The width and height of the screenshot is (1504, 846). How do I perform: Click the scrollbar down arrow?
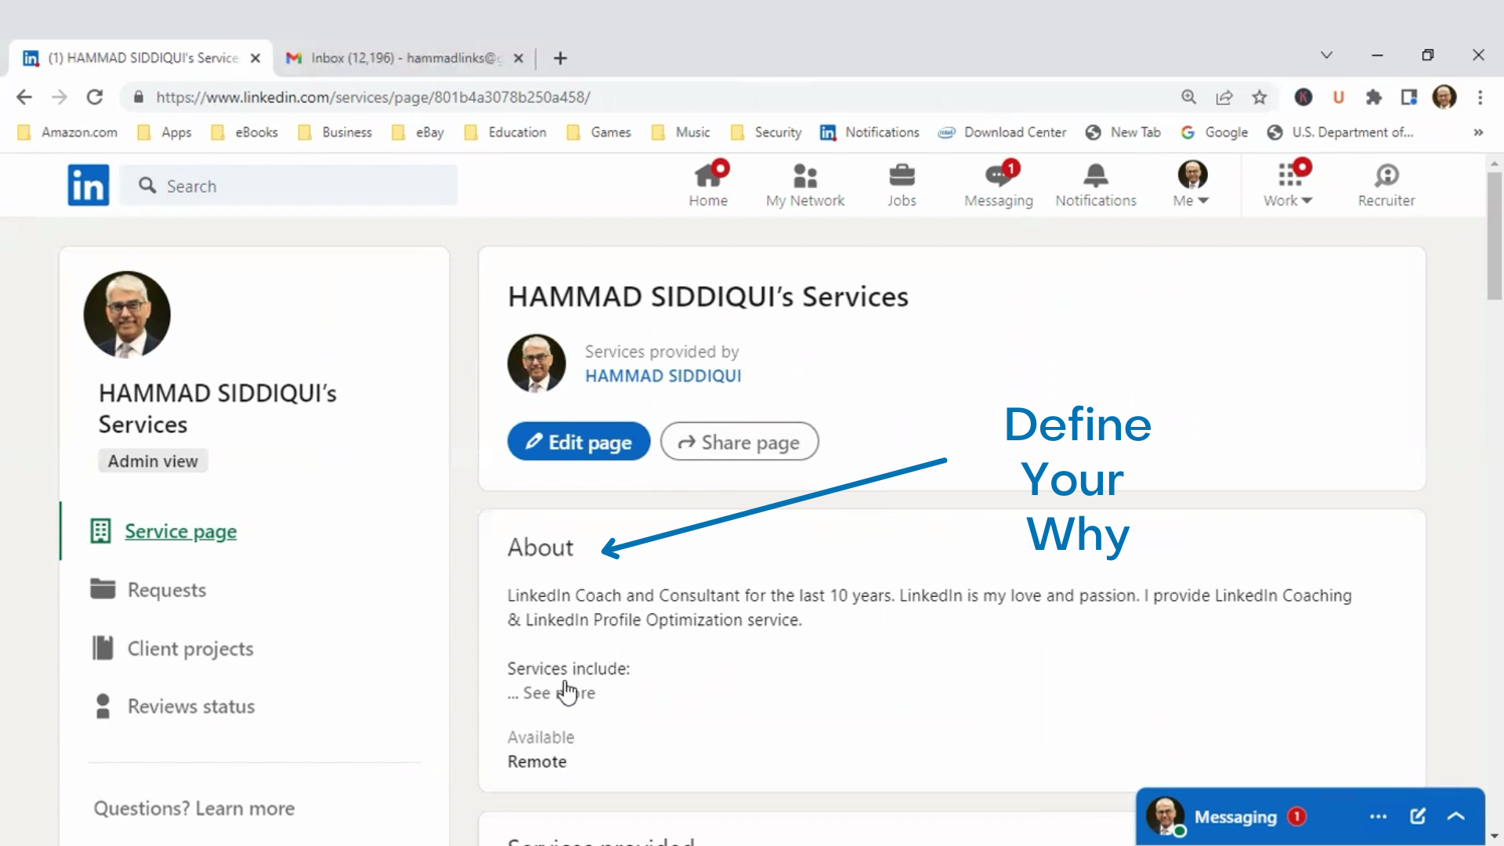[1495, 837]
